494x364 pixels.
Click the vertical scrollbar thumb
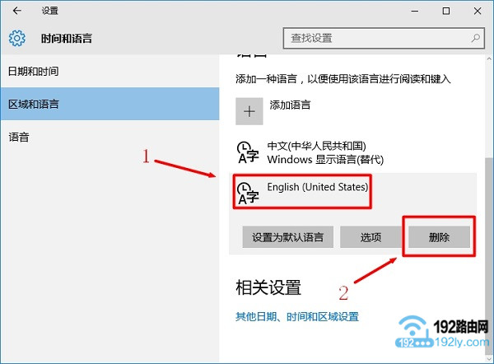tap(488, 255)
